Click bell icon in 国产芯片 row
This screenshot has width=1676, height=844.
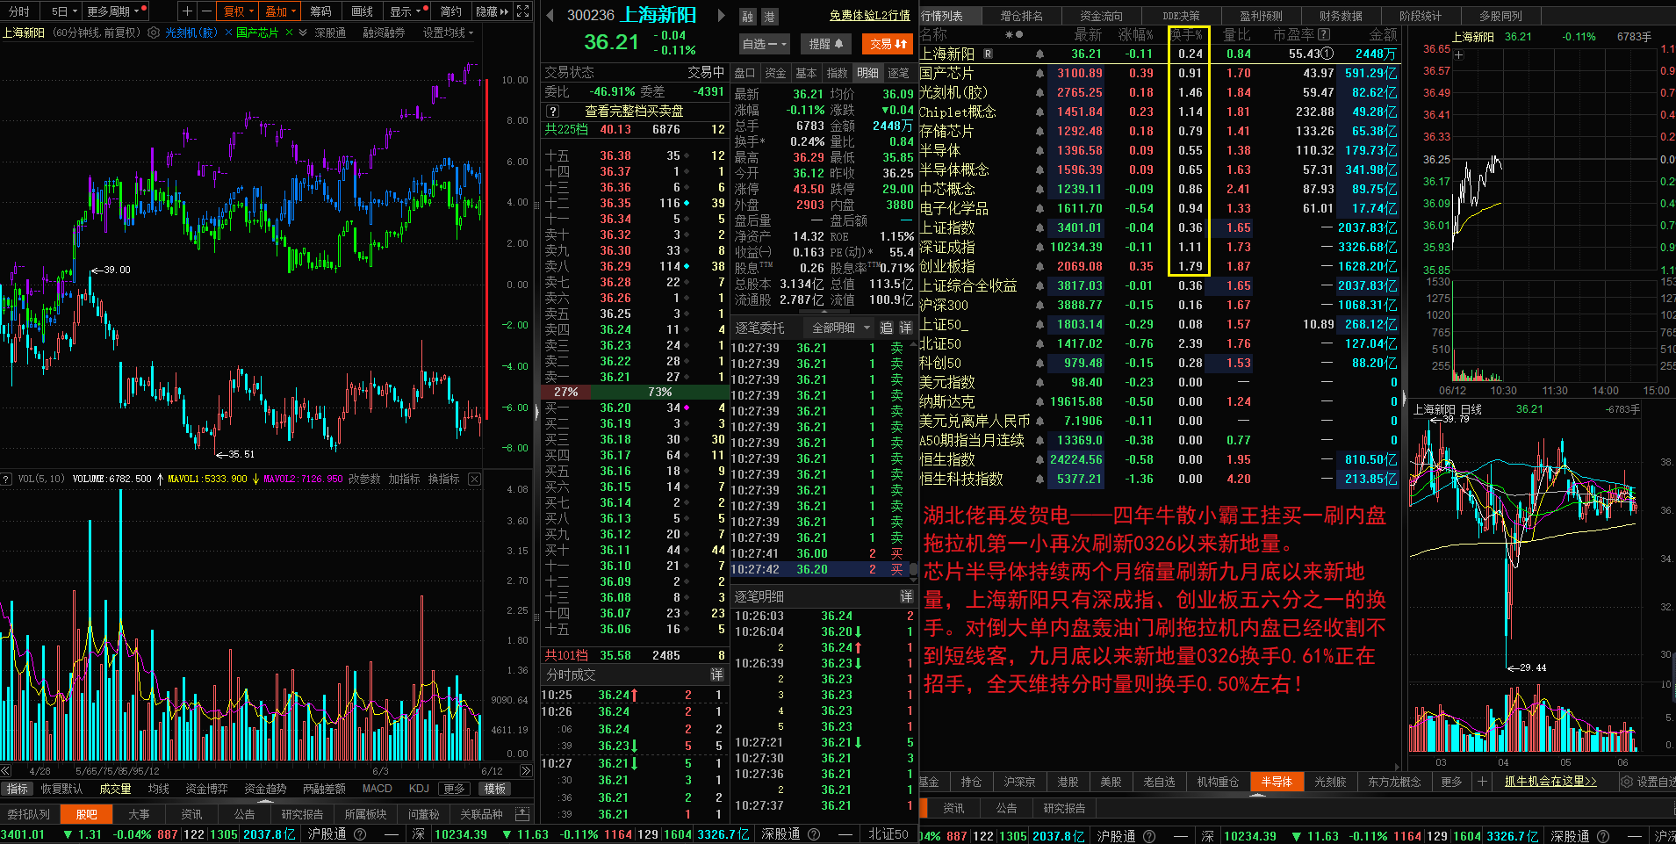pyautogui.click(x=1039, y=74)
